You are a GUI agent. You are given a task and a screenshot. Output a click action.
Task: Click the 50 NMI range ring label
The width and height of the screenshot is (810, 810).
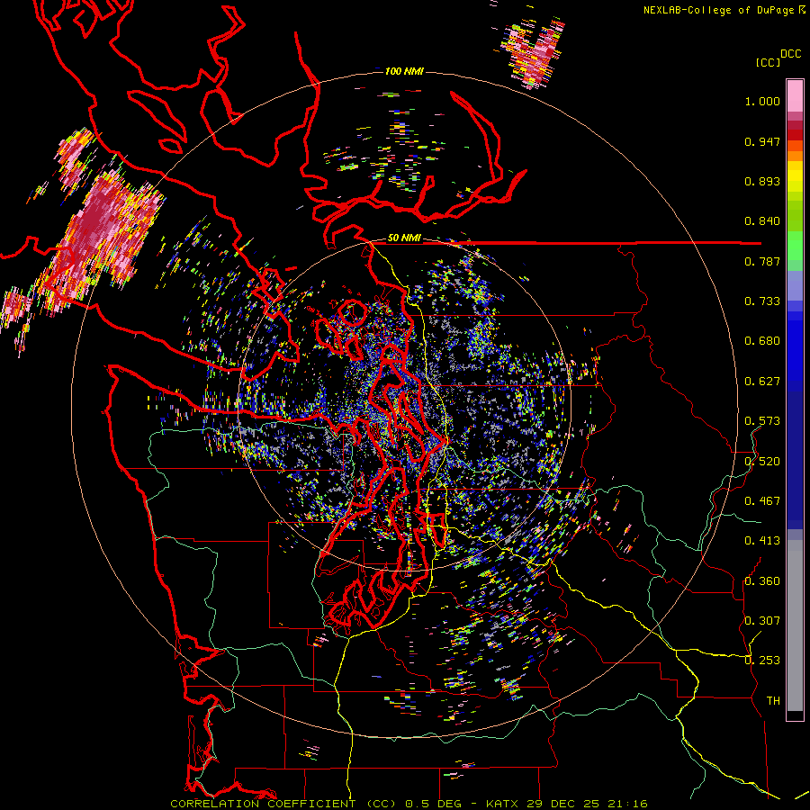click(404, 238)
